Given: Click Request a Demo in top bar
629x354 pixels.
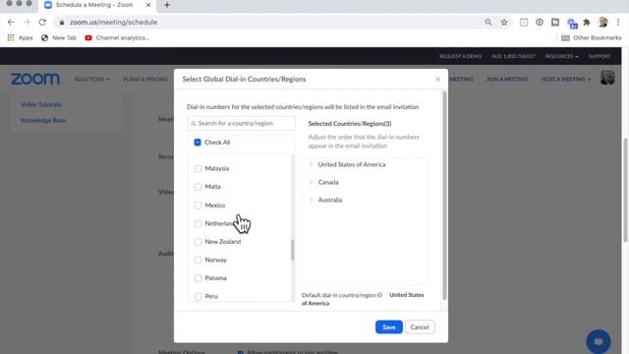Looking at the screenshot, I should click(460, 56).
